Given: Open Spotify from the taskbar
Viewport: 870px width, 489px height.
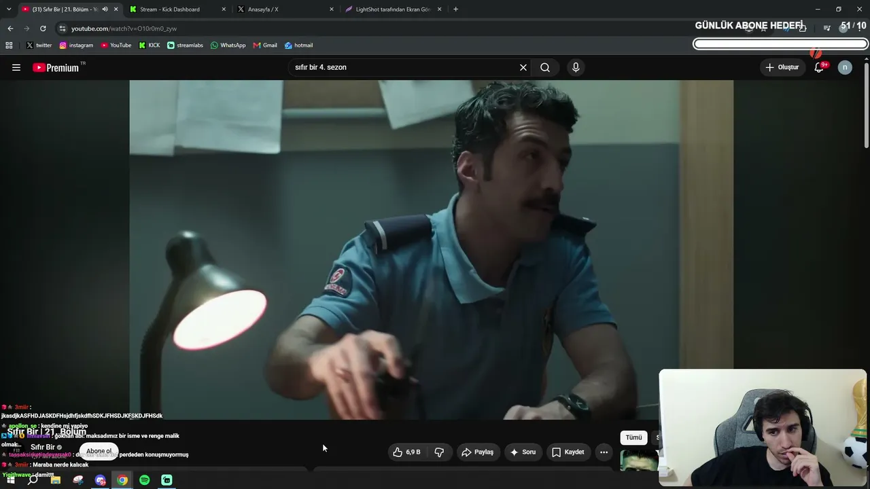Looking at the screenshot, I should click(x=145, y=480).
